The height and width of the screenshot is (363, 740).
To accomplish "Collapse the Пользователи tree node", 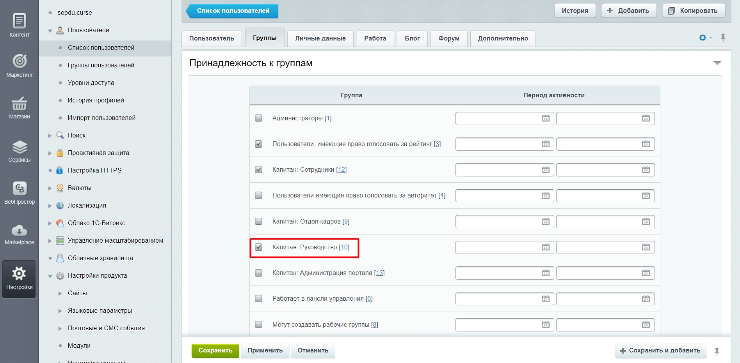I will click(50, 30).
